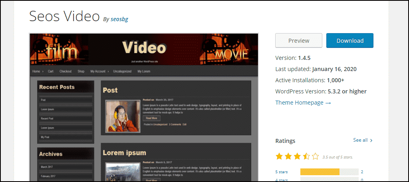This screenshot has height=182, width=409.
Task: Click the empty fifth rating star
Action: coord(316,156)
